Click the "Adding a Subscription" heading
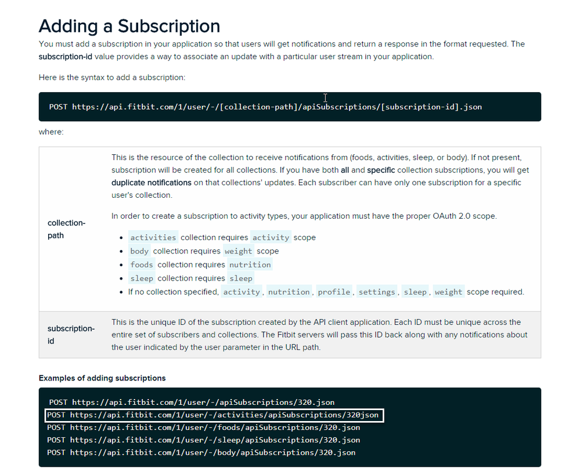 [129, 26]
